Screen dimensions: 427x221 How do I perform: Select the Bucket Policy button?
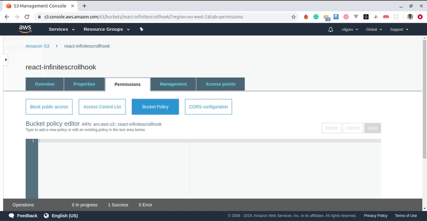tap(155, 107)
